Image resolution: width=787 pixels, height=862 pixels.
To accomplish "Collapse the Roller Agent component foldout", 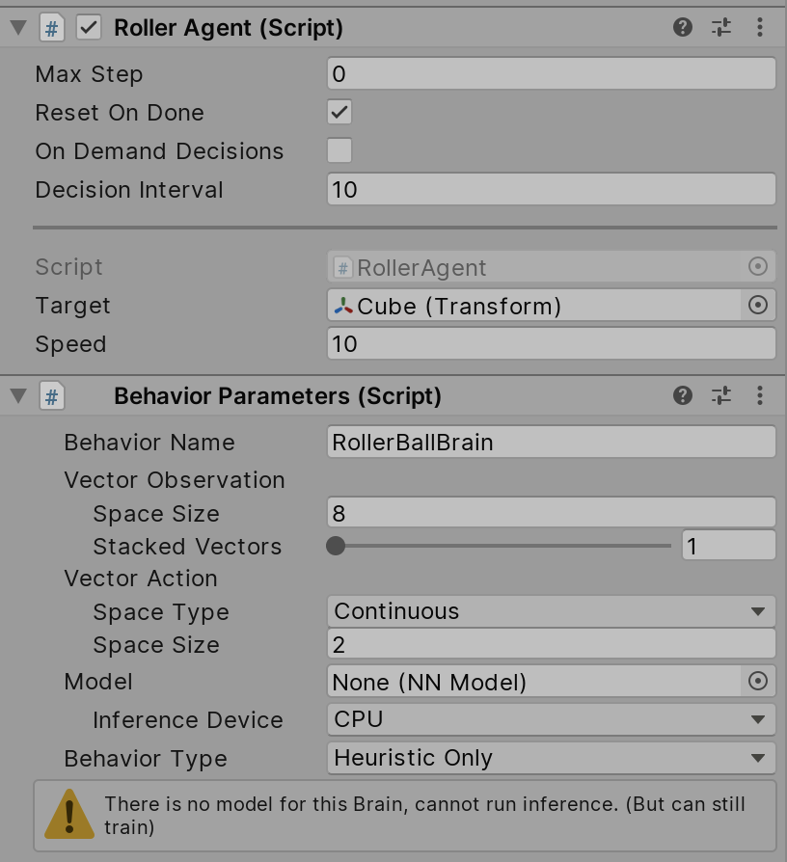I will click(16, 27).
